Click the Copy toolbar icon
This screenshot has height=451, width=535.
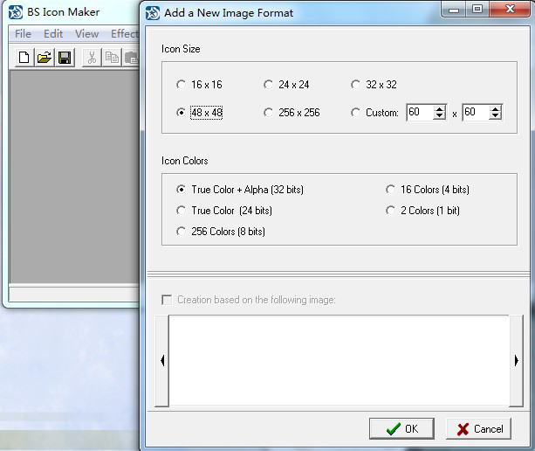point(112,58)
